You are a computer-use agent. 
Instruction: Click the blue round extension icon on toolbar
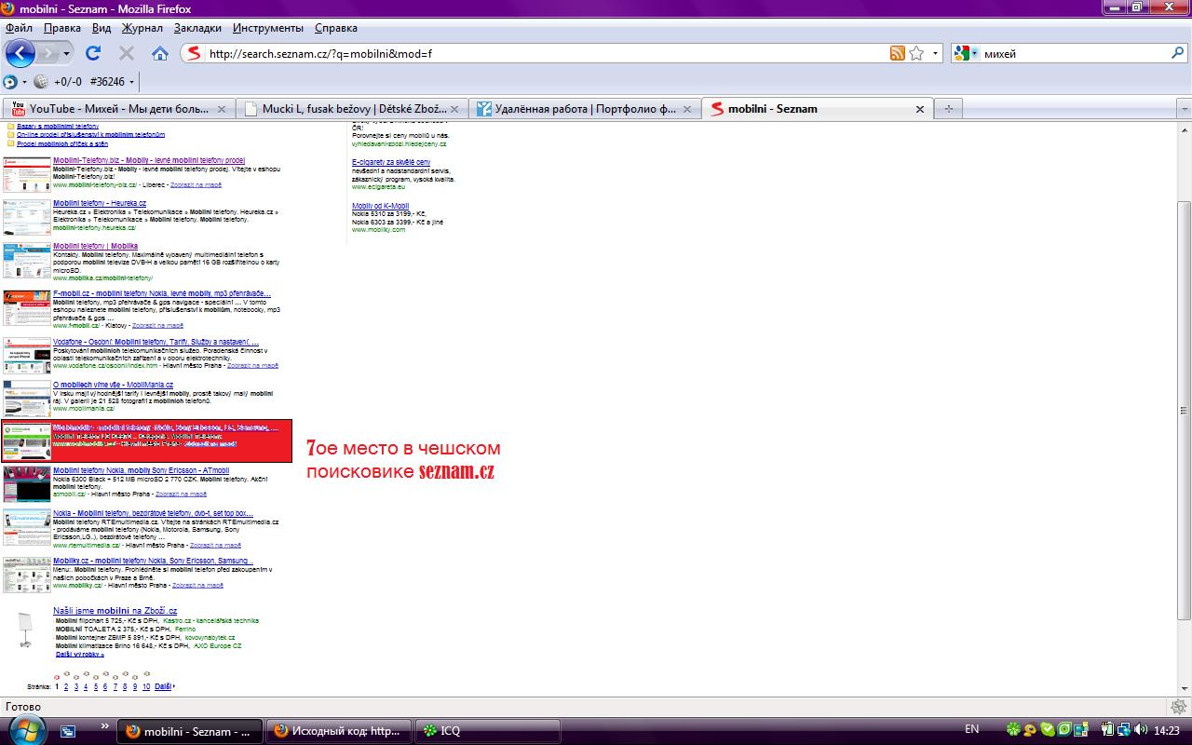point(10,81)
